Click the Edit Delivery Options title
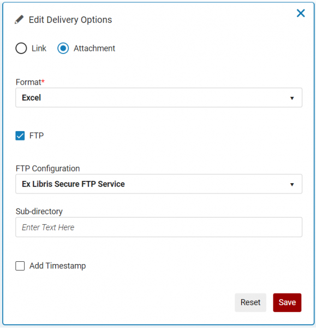316x328 pixels. point(70,20)
